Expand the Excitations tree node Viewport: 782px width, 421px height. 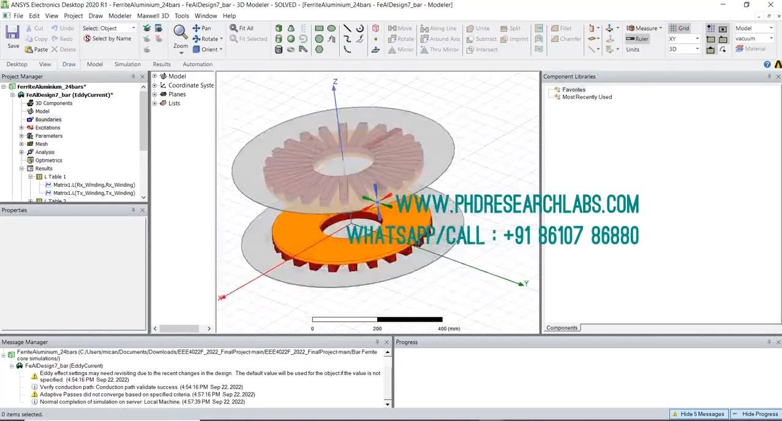pos(21,127)
